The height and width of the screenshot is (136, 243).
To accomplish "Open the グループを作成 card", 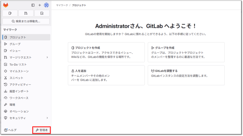I will (x=186, y=52).
